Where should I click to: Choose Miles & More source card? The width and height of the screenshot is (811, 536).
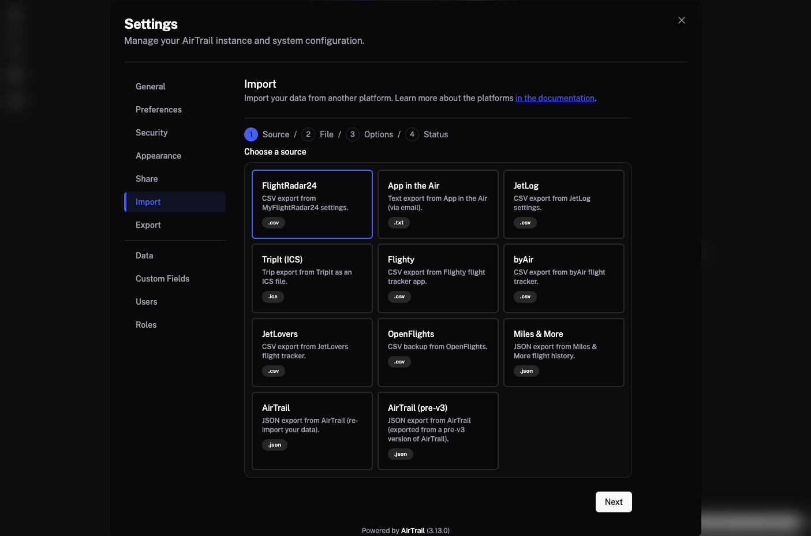pyautogui.click(x=564, y=353)
